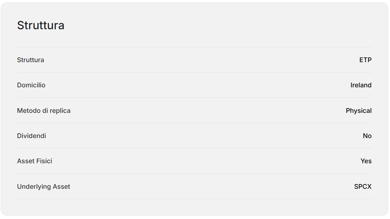The width and height of the screenshot is (390, 219).
Task: Click the Yes value for Asset Fisici
Action: tap(366, 161)
